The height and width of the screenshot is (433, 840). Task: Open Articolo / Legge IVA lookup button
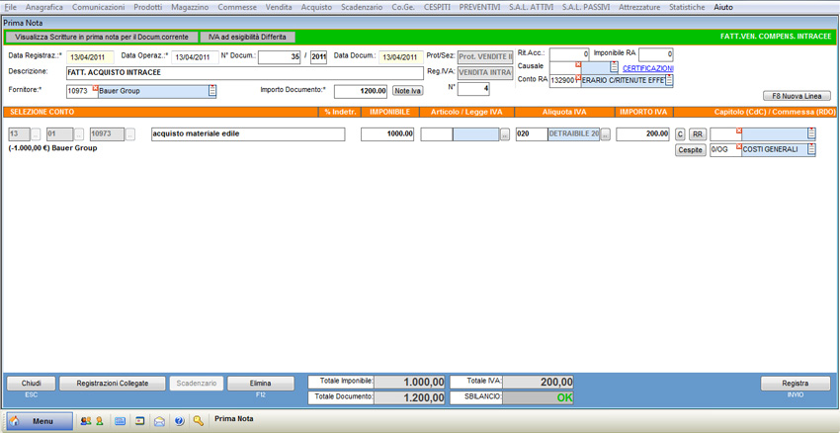pyautogui.click(x=505, y=134)
